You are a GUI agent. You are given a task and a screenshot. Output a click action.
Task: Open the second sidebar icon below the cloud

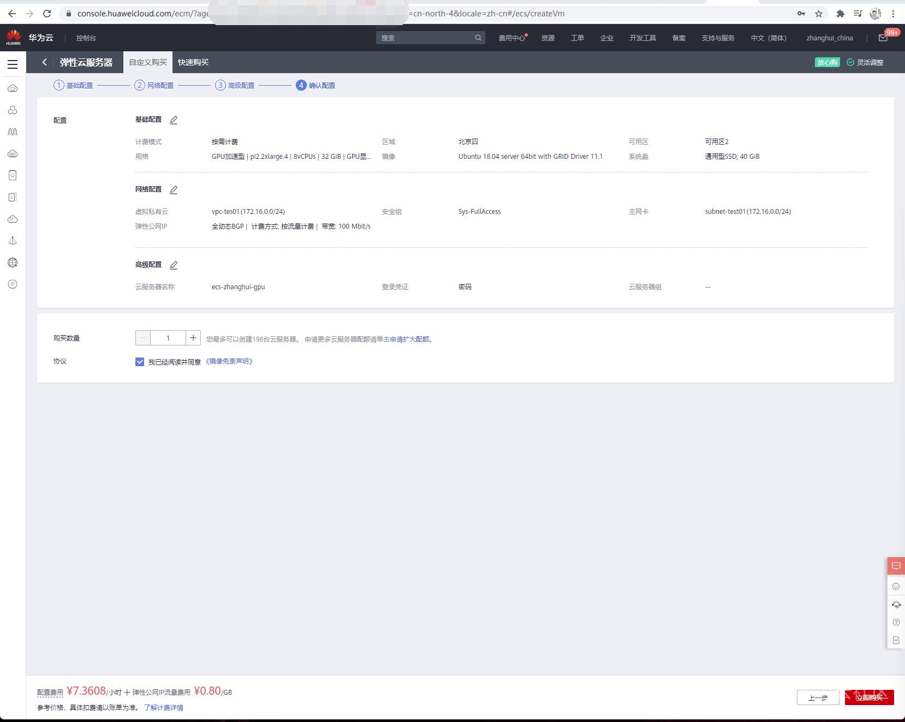click(13, 110)
